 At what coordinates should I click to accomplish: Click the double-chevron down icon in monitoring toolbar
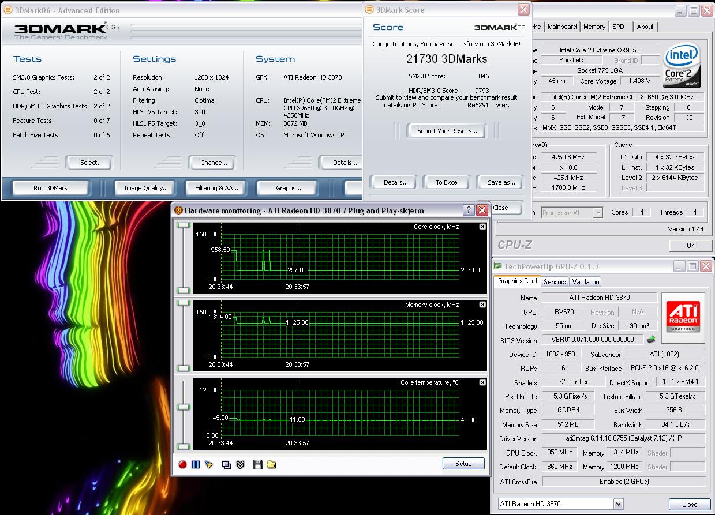pos(241,464)
